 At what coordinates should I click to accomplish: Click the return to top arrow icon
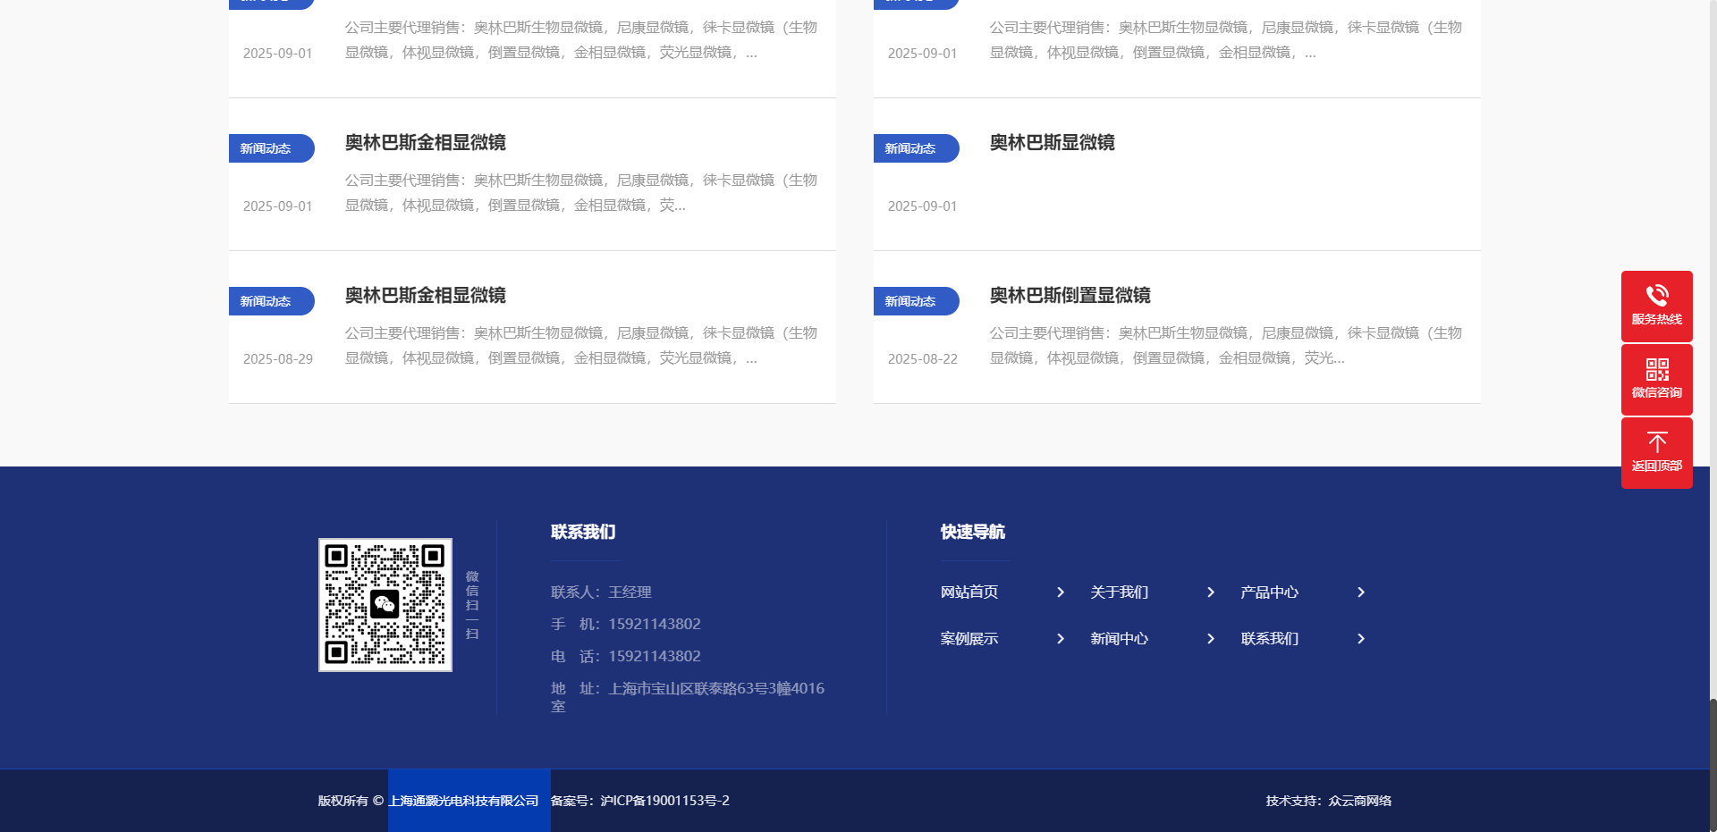point(1656,443)
